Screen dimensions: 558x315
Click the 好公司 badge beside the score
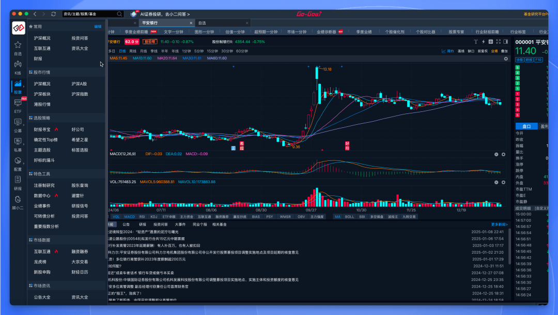click(150, 42)
